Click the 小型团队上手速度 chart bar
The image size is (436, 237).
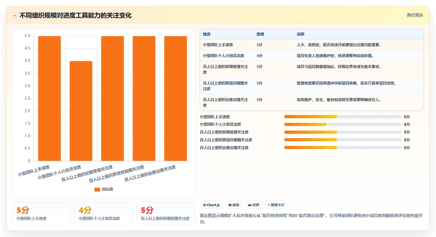pyautogui.click(x=49, y=99)
